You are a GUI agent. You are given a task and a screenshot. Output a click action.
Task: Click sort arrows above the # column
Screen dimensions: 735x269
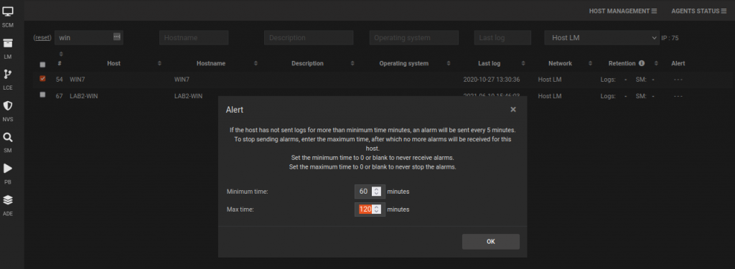pos(61,54)
